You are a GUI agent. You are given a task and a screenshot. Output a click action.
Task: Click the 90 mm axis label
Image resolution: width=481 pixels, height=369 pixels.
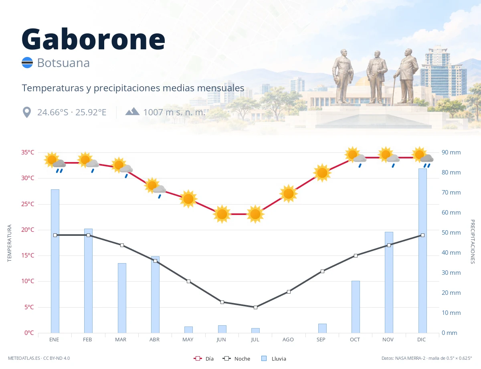(451, 152)
